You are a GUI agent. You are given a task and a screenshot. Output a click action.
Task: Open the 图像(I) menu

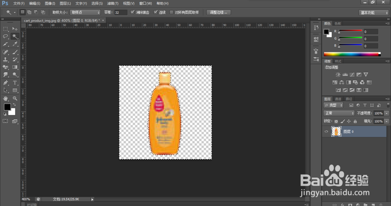click(x=50, y=4)
